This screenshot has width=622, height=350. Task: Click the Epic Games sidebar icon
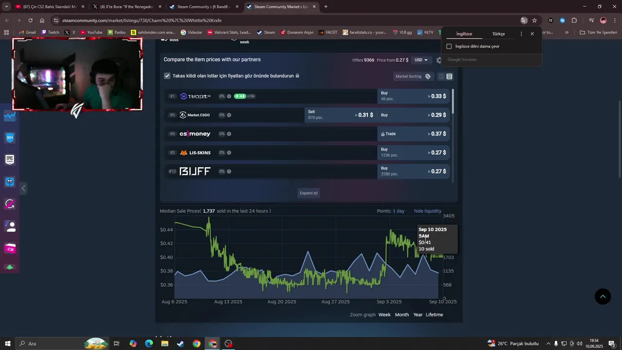(x=10, y=159)
